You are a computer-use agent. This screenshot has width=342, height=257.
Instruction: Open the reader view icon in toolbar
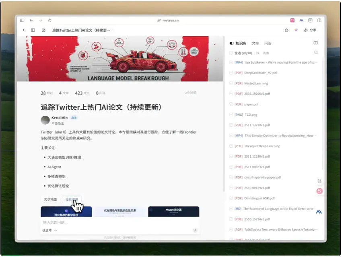[310, 20]
